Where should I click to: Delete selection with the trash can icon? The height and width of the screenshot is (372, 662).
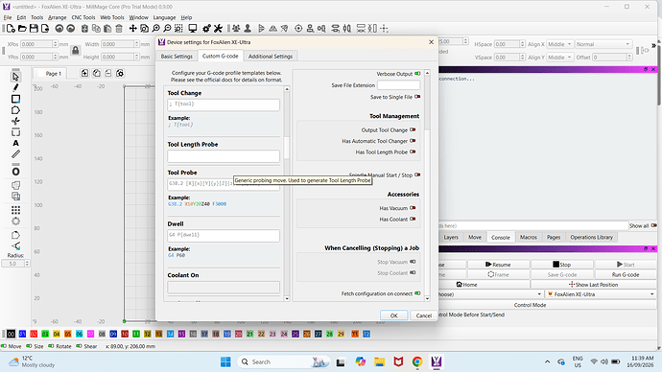pyautogui.click(x=119, y=28)
